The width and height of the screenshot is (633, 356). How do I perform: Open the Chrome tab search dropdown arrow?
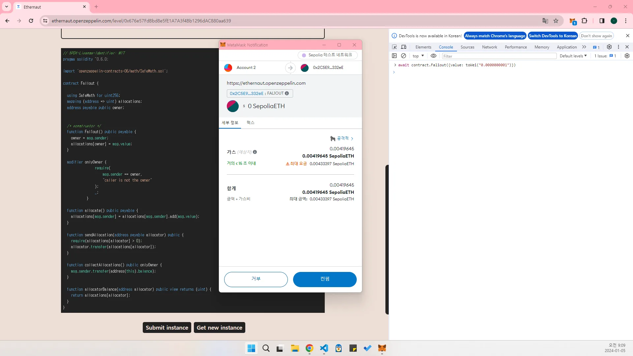(7, 7)
